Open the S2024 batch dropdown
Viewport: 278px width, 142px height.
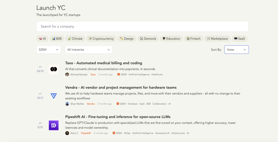(49, 50)
